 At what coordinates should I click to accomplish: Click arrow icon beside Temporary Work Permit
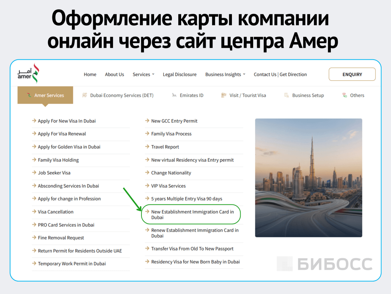pyautogui.click(x=34, y=264)
